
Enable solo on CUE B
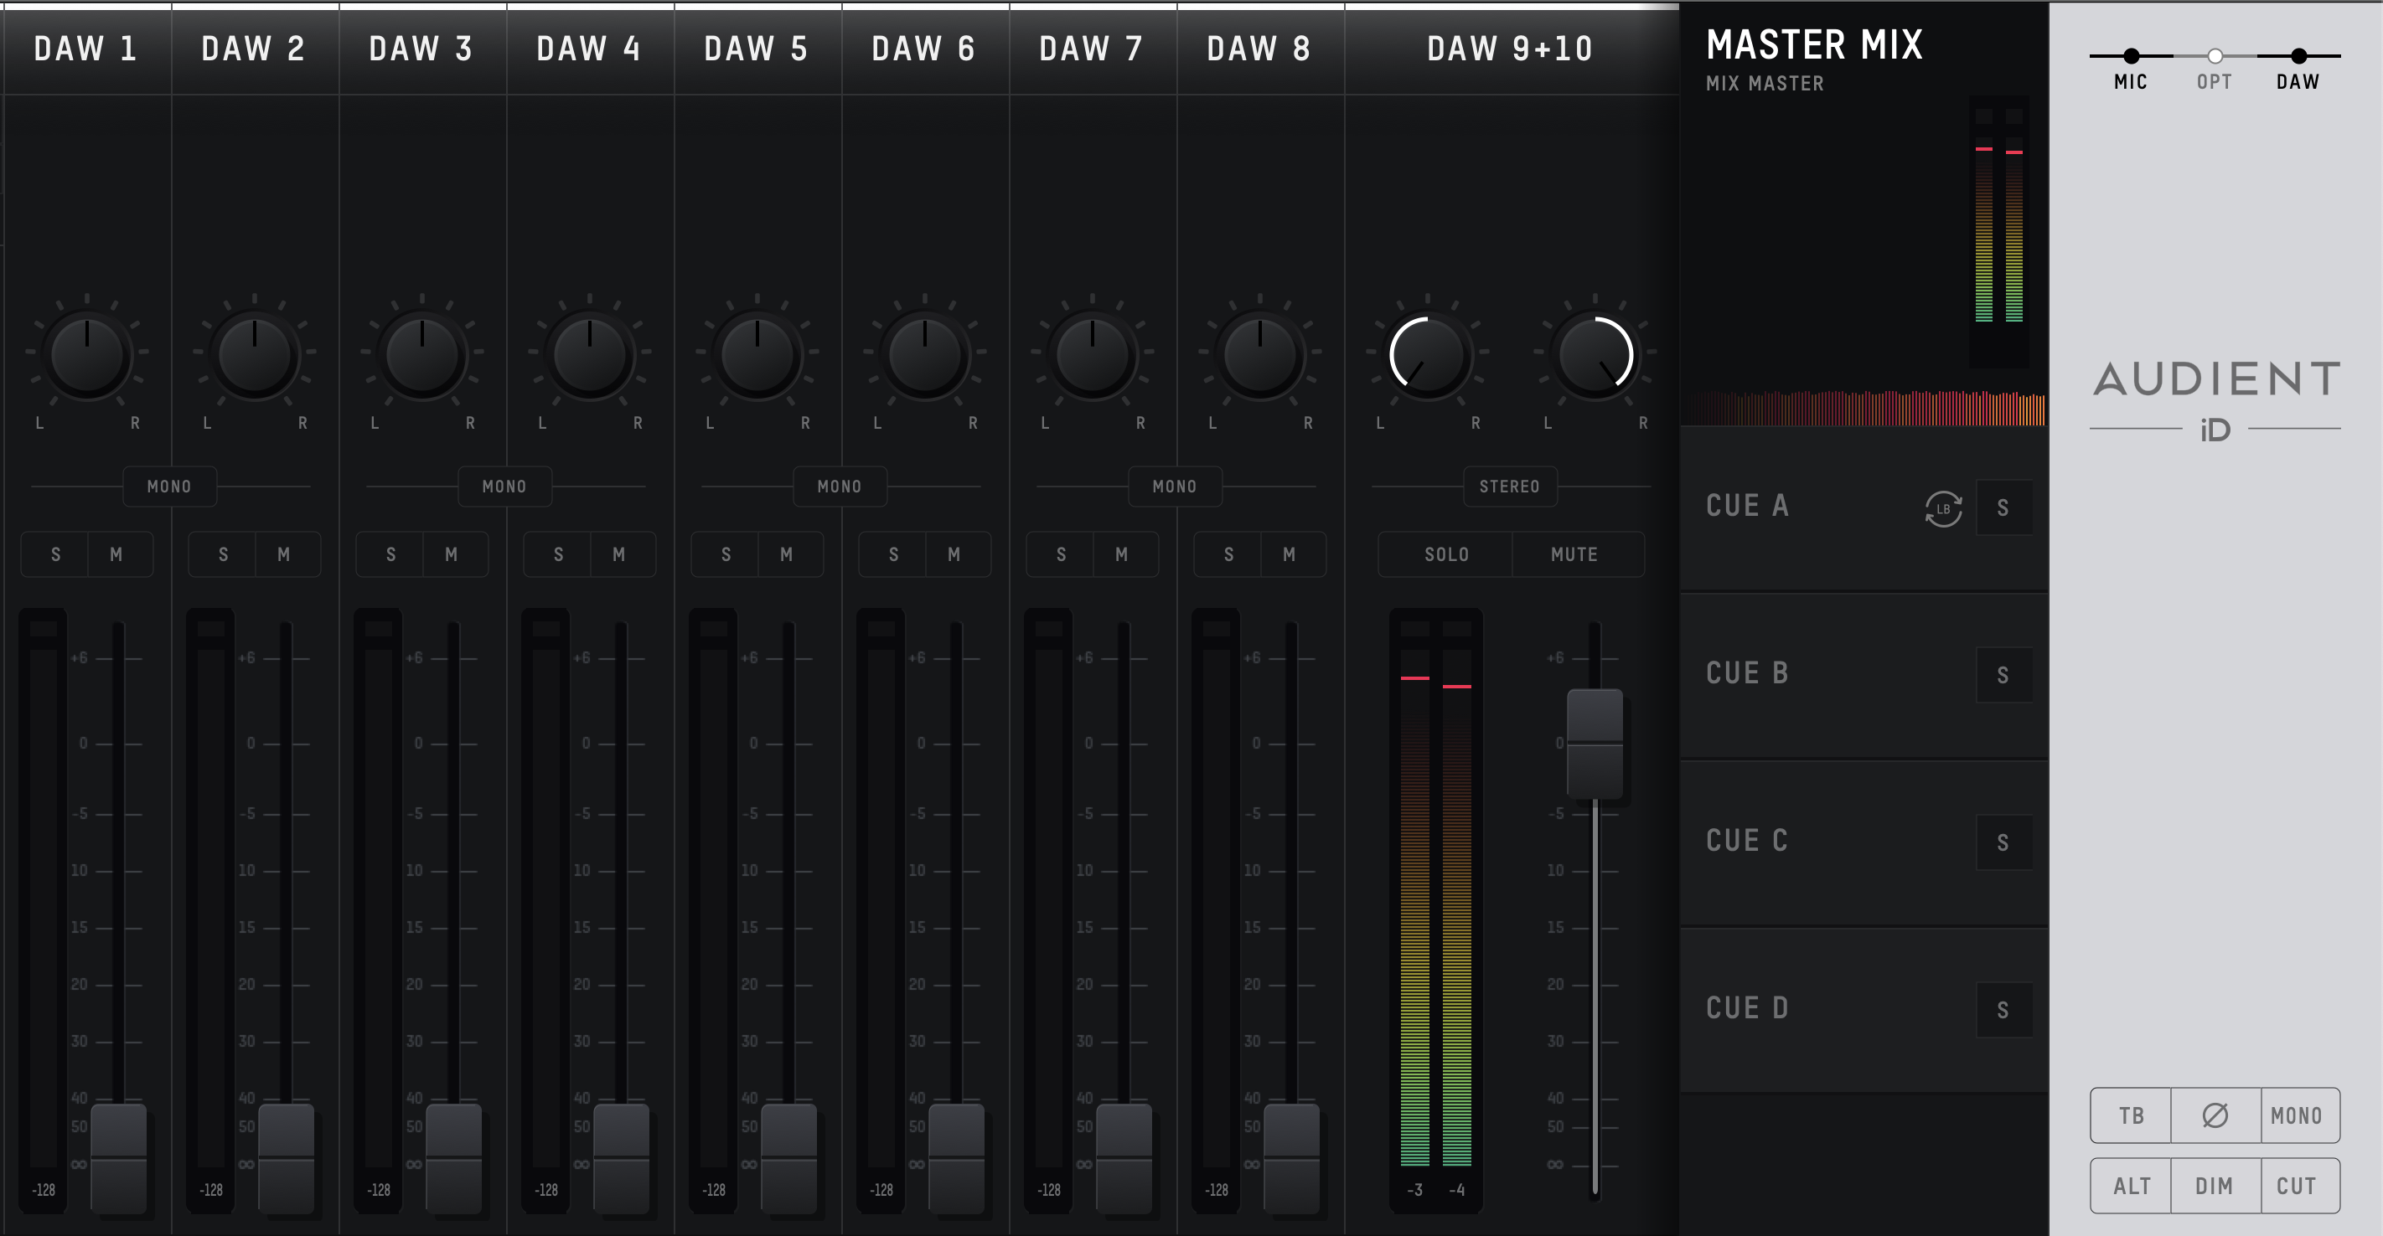[2004, 675]
